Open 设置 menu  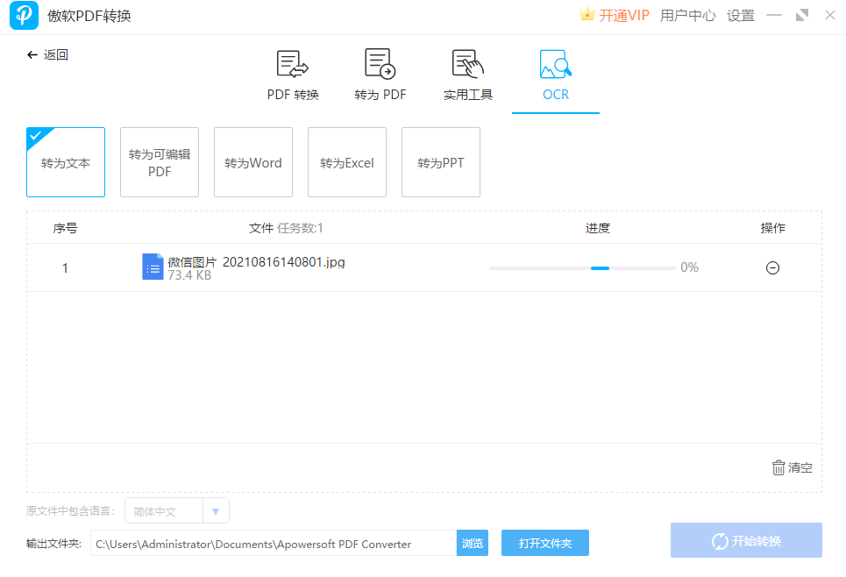(740, 15)
